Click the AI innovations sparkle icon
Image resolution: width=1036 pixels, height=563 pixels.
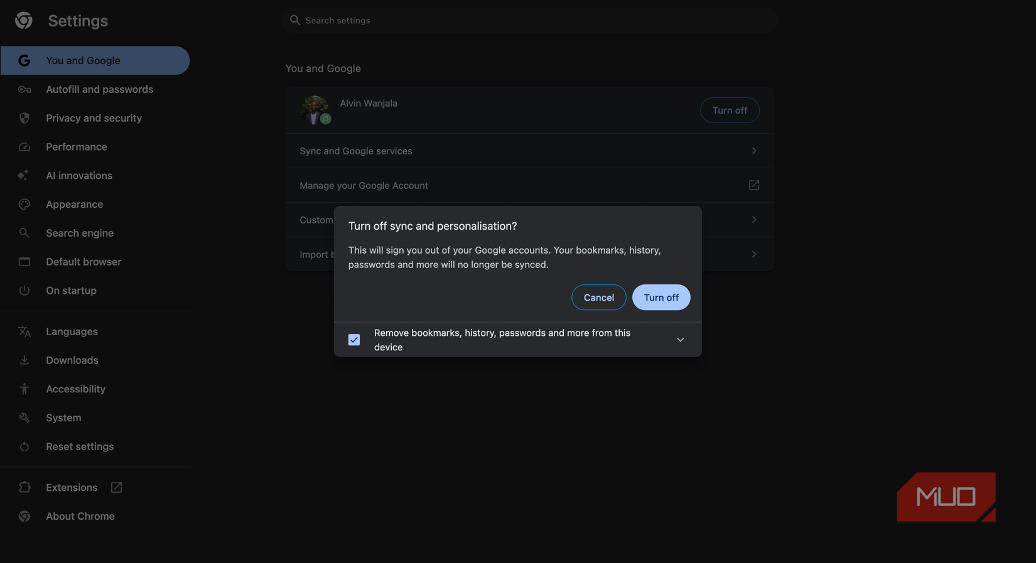(24, 176)
